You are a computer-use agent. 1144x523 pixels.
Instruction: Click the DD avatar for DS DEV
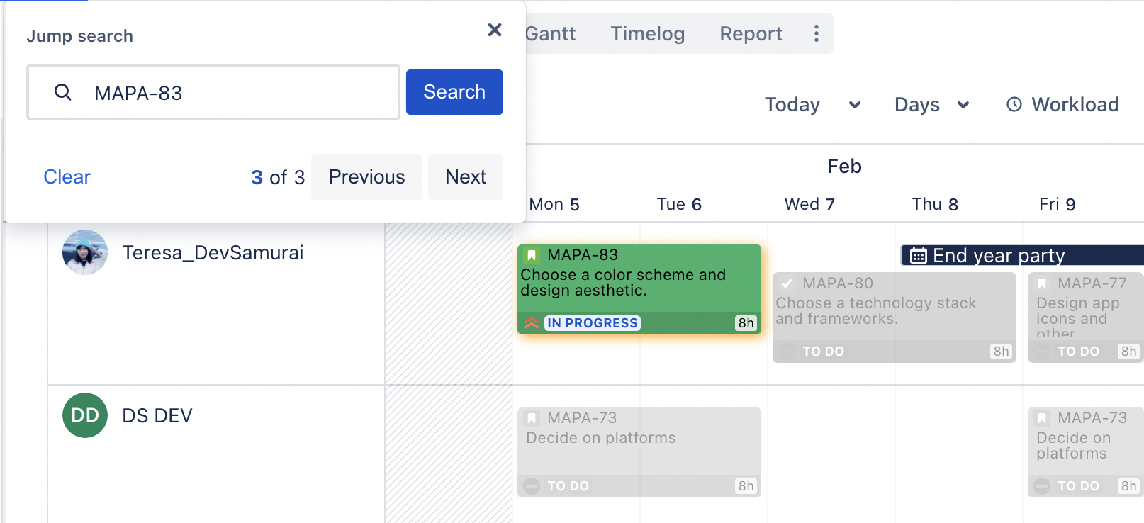(85, 415)
